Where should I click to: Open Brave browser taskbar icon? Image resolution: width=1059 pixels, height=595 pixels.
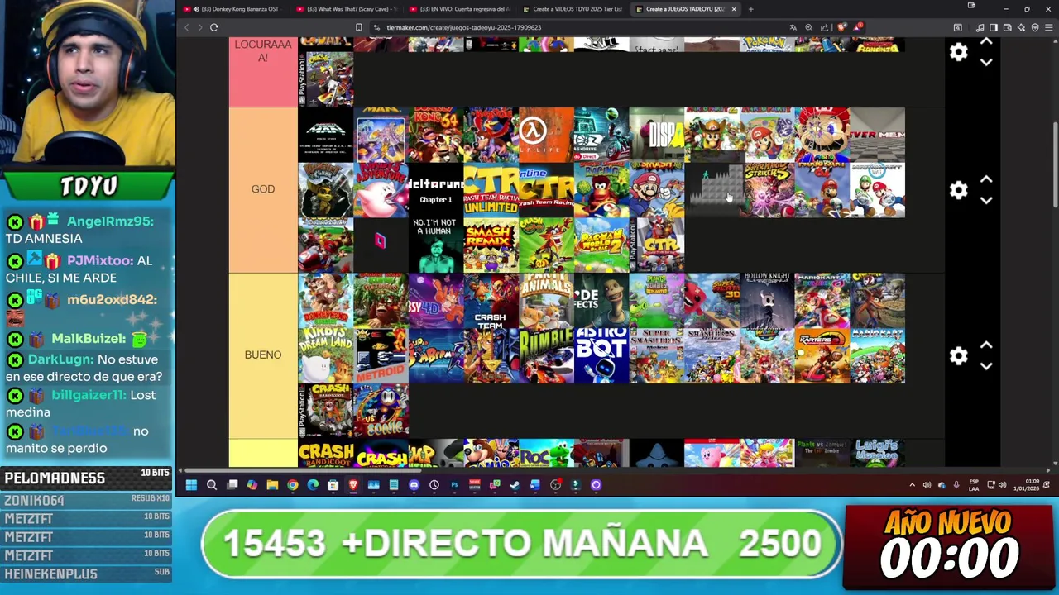[x=353, y=485]
